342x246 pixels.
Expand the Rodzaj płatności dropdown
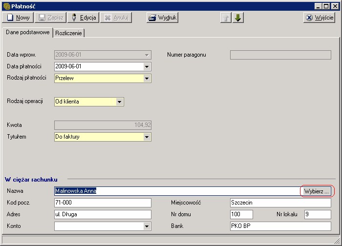pyautogui.click(x=147, y=78)
